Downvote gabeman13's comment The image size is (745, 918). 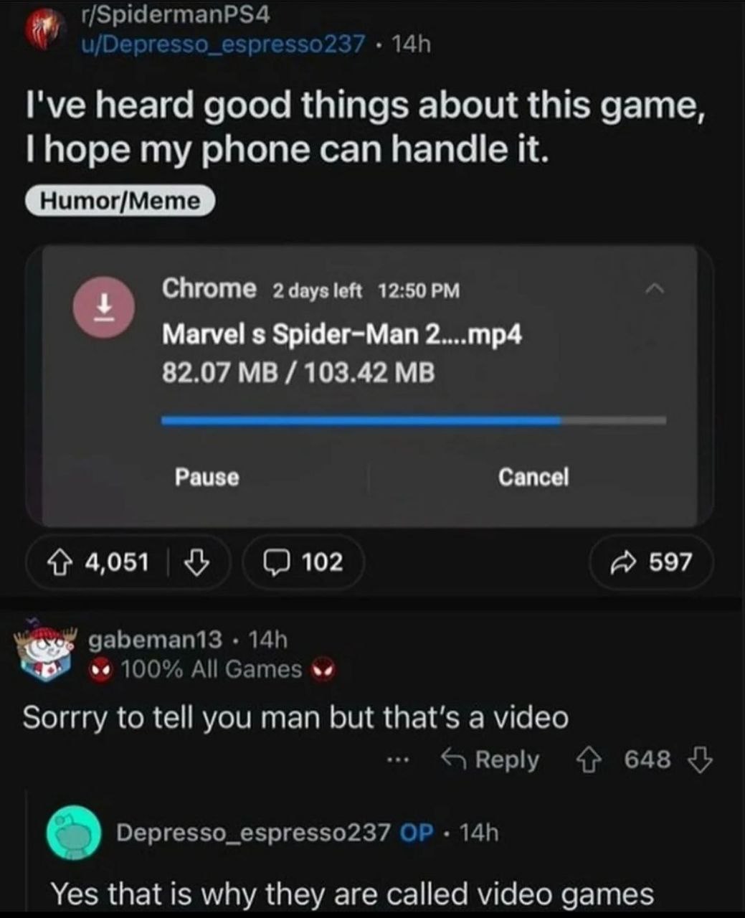[701, 759]
